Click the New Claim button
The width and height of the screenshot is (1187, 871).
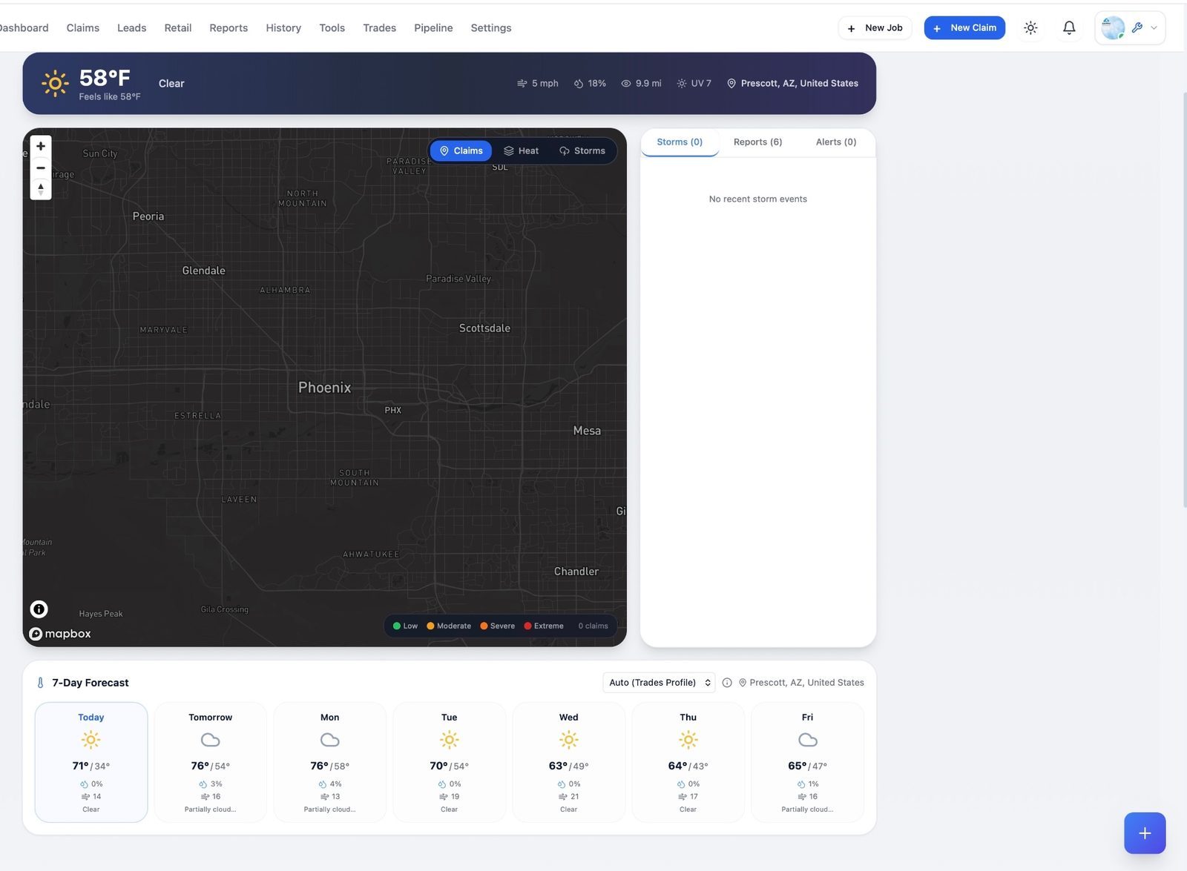tap(964, 28)
